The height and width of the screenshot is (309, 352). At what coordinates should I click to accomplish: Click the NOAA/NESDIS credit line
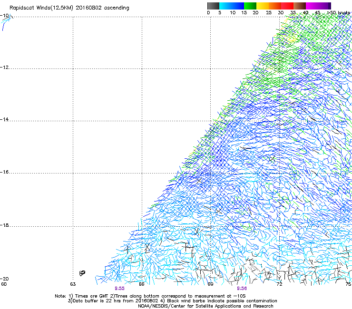coord(205,306)
